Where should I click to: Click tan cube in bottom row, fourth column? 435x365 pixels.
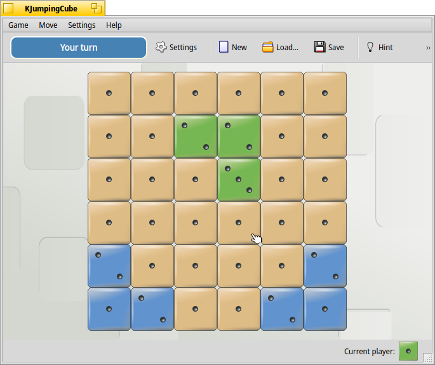coord(239,309)
